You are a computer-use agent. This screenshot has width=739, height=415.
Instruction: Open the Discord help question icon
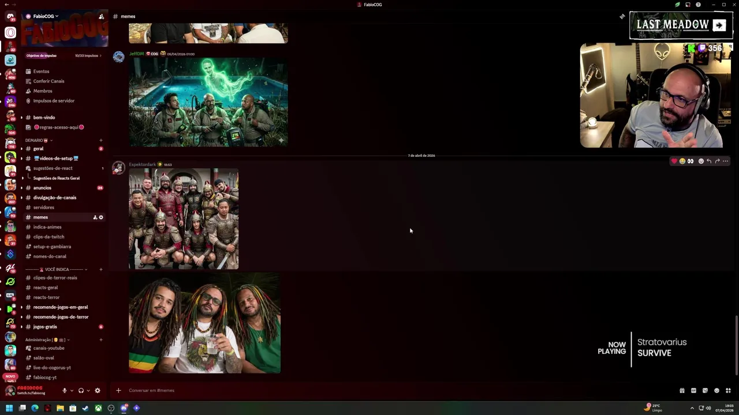[x=698, y=5]
